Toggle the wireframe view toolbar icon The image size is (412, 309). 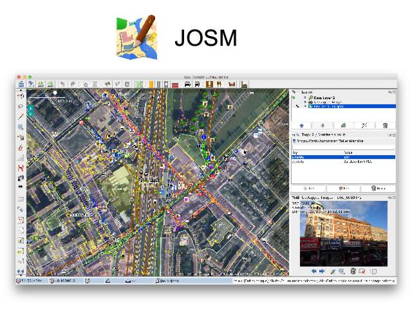click(108, 84)
